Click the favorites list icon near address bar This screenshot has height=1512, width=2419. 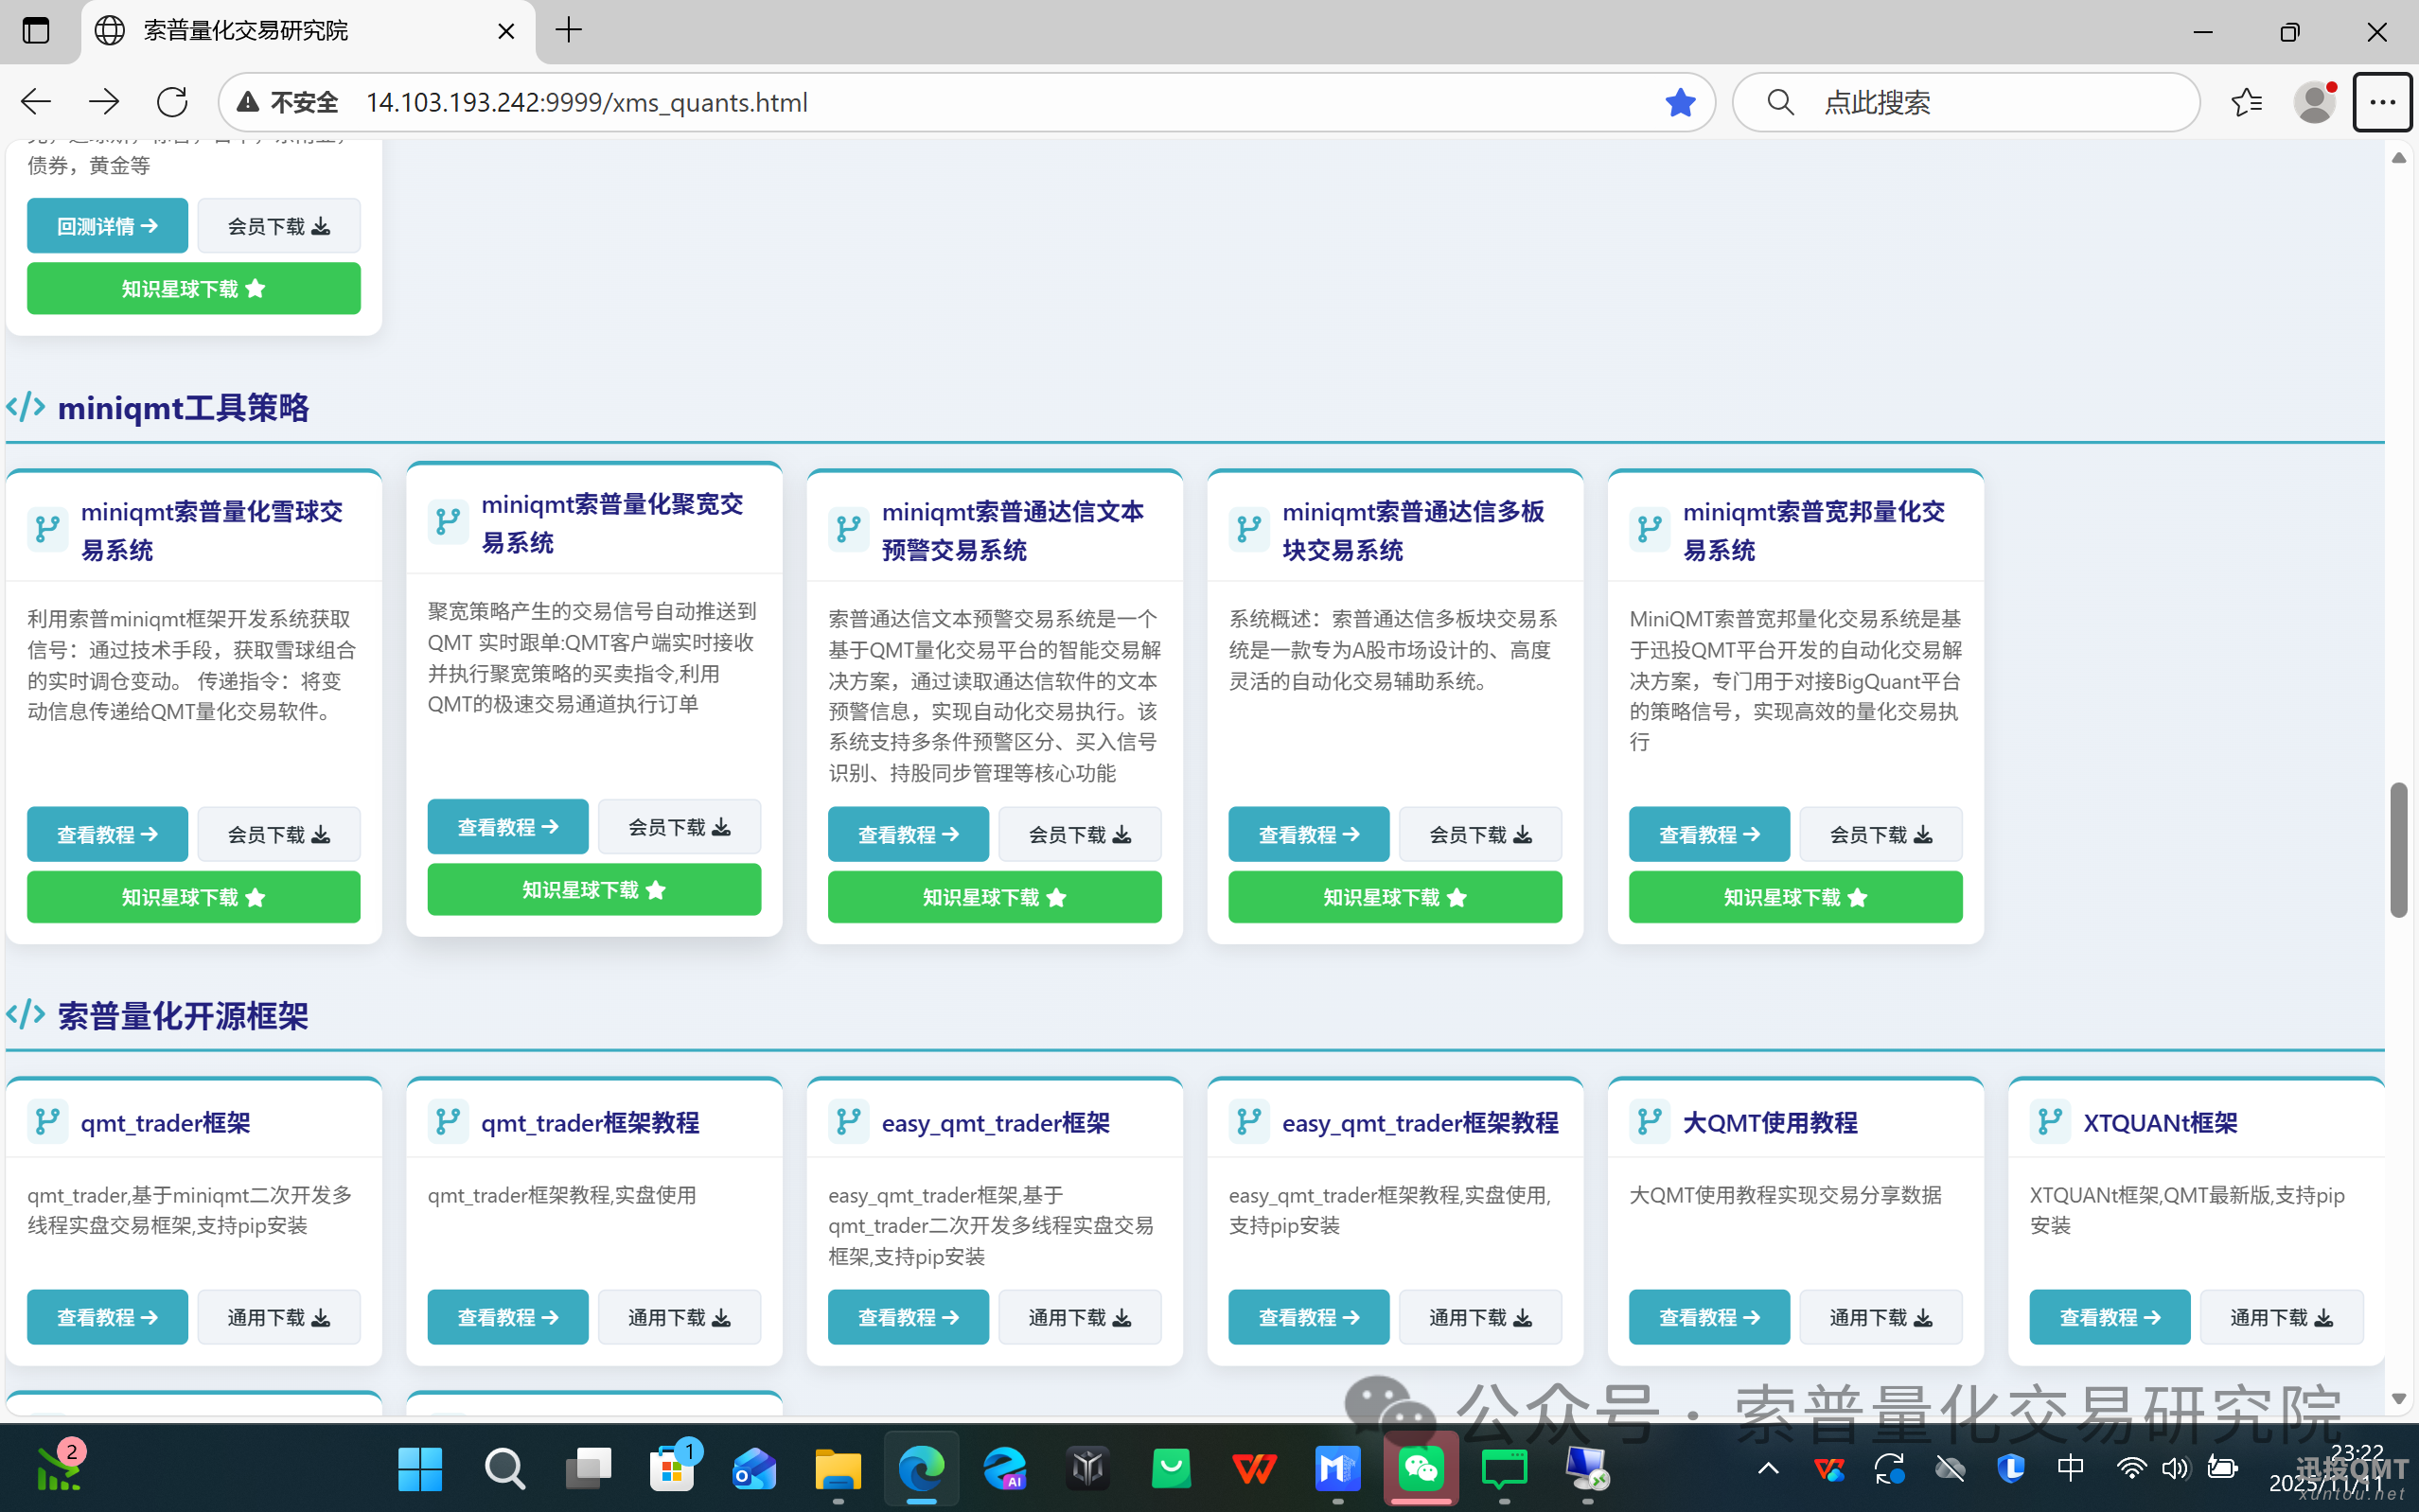[x=2247, y=101]
